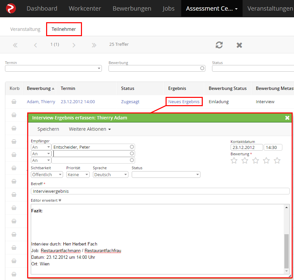Click the red application logo icon

(x=11, y=8)
